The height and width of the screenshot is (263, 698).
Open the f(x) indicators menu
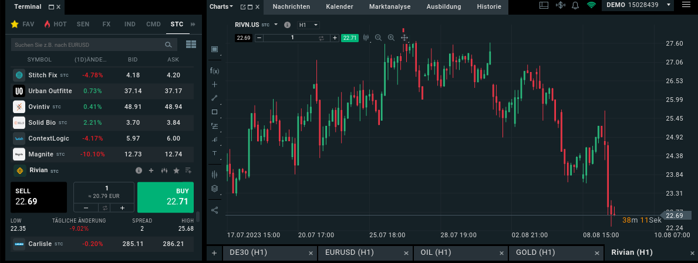coord(214,71)
